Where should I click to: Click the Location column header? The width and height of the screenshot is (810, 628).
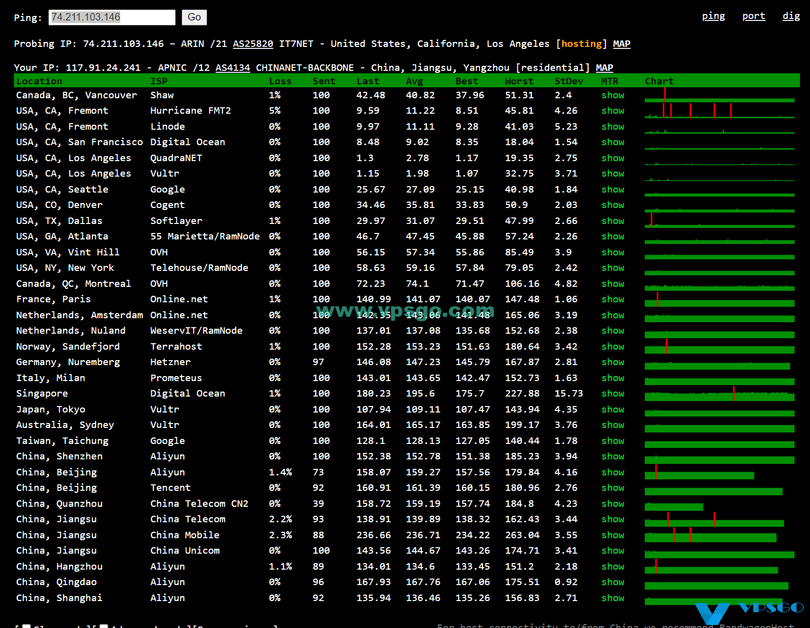[x=39, y=81]
